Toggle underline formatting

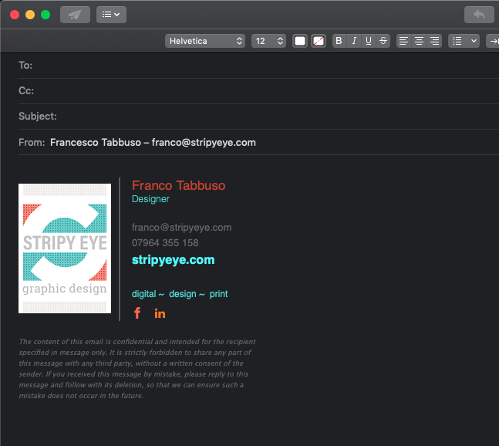(369, 41)
